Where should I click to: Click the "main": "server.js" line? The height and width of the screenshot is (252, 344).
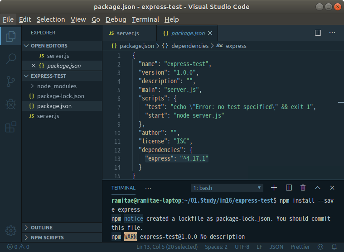pos(170,90)
